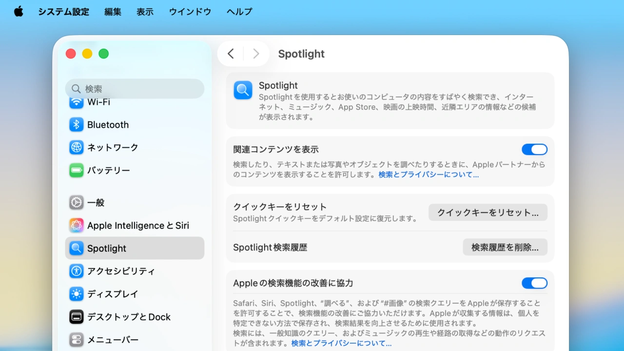Open ネットワーク settings
Viewport: 624px width, 351px height.
(x=113, y=147)
